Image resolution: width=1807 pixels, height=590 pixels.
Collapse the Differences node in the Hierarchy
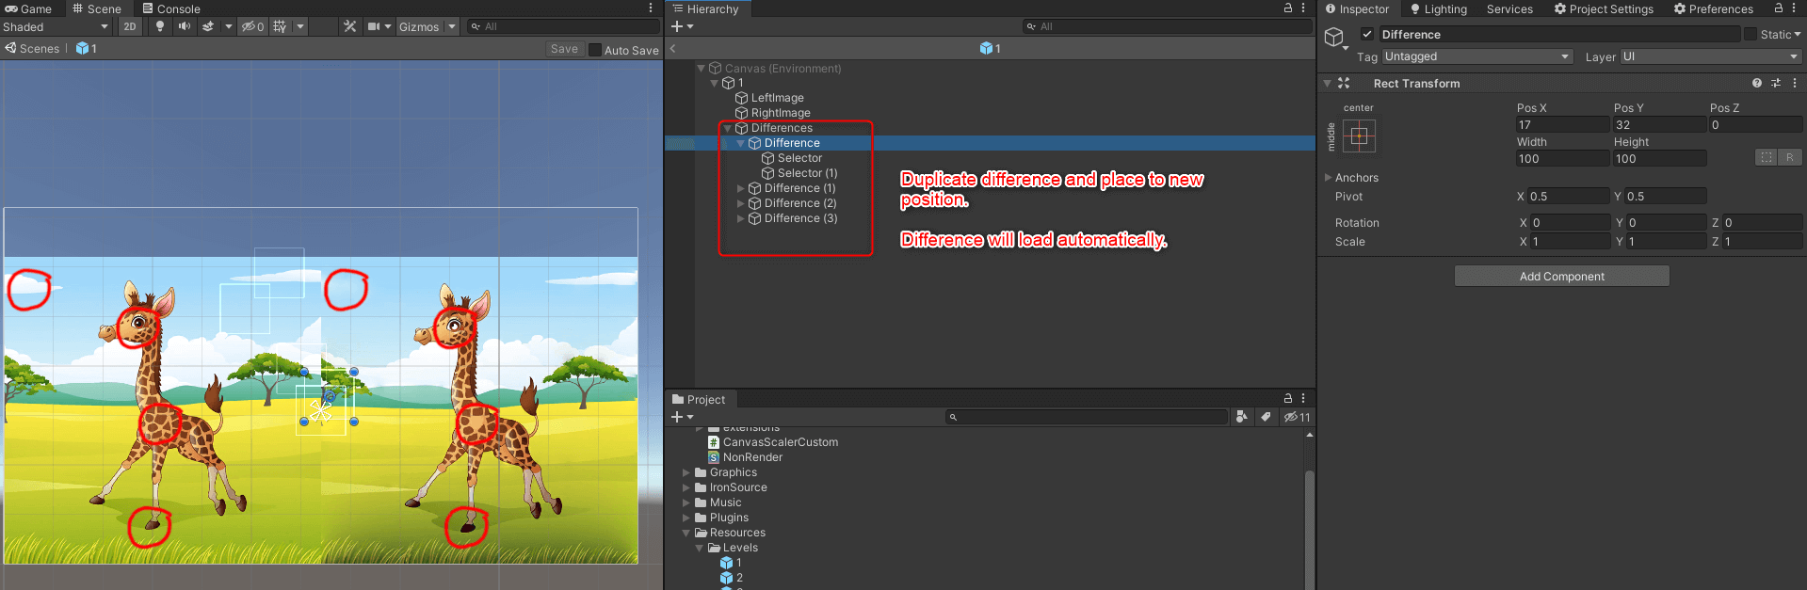point(727,128)
